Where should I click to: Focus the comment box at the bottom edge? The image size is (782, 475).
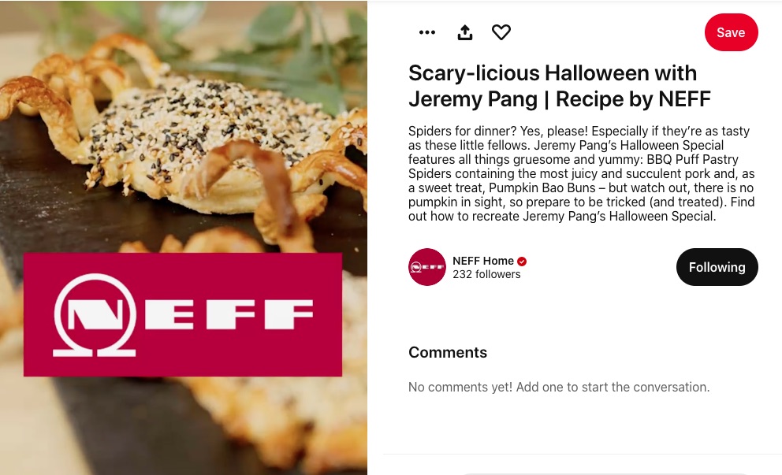[605, 473]
